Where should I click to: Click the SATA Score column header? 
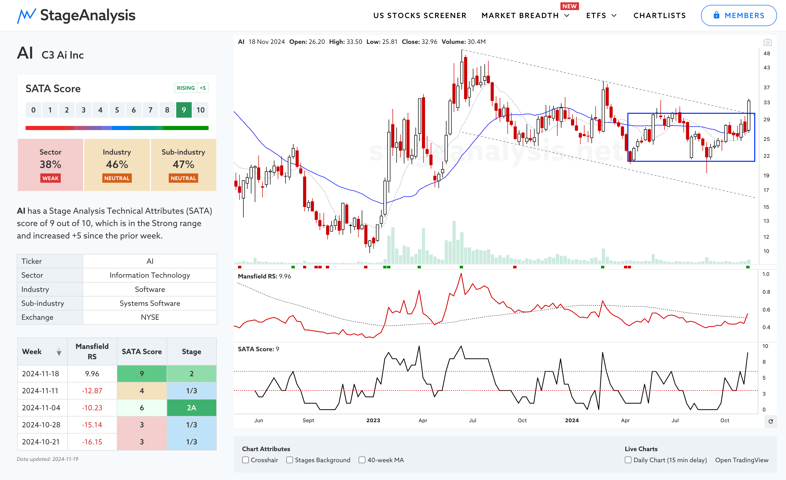click(x=142, y=351)
